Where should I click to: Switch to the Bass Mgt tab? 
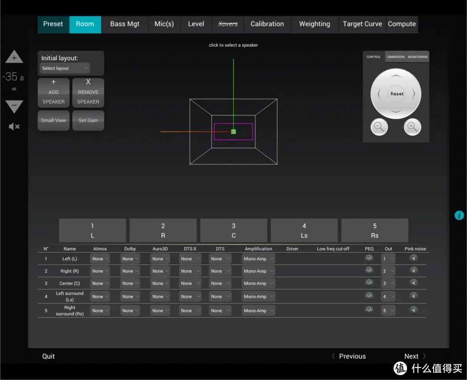tap(125, 24)
